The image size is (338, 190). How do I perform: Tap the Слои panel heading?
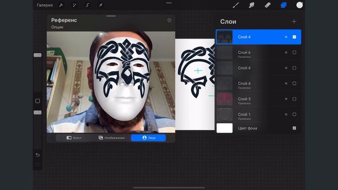pos(228,22)
